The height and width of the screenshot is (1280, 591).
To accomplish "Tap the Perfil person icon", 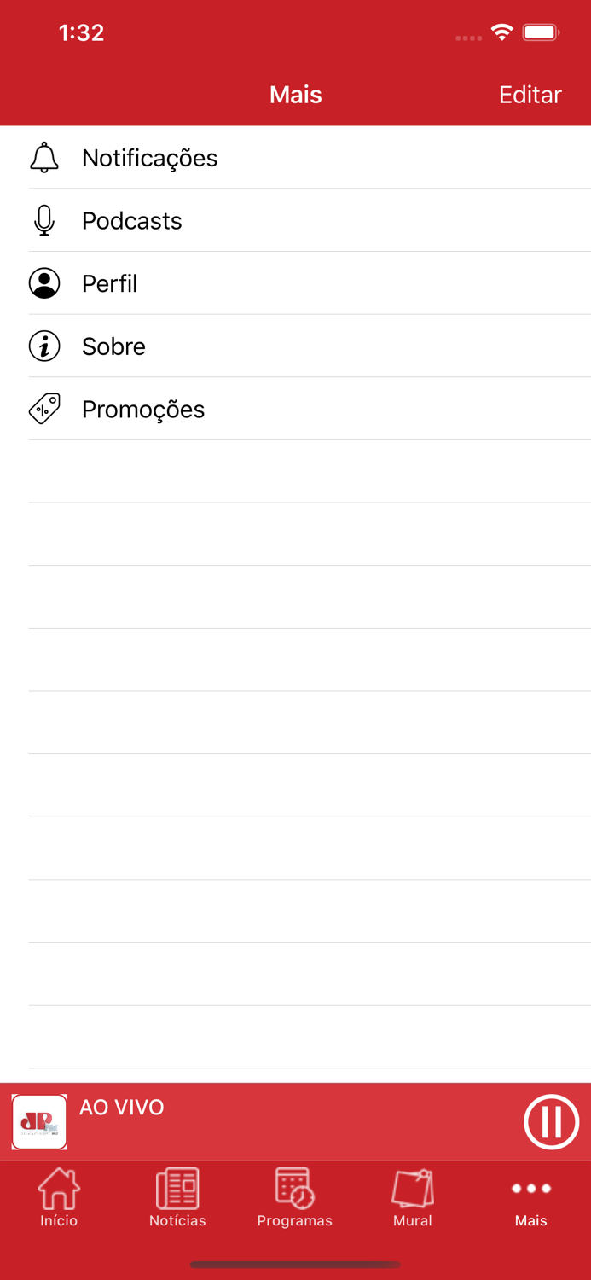I will tap(44, 283).
